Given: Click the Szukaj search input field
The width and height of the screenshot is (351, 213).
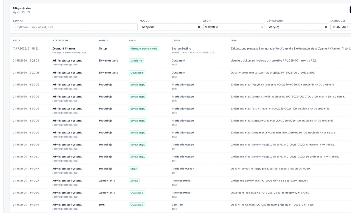Looking at the screenshot, I should click(75, 27).
